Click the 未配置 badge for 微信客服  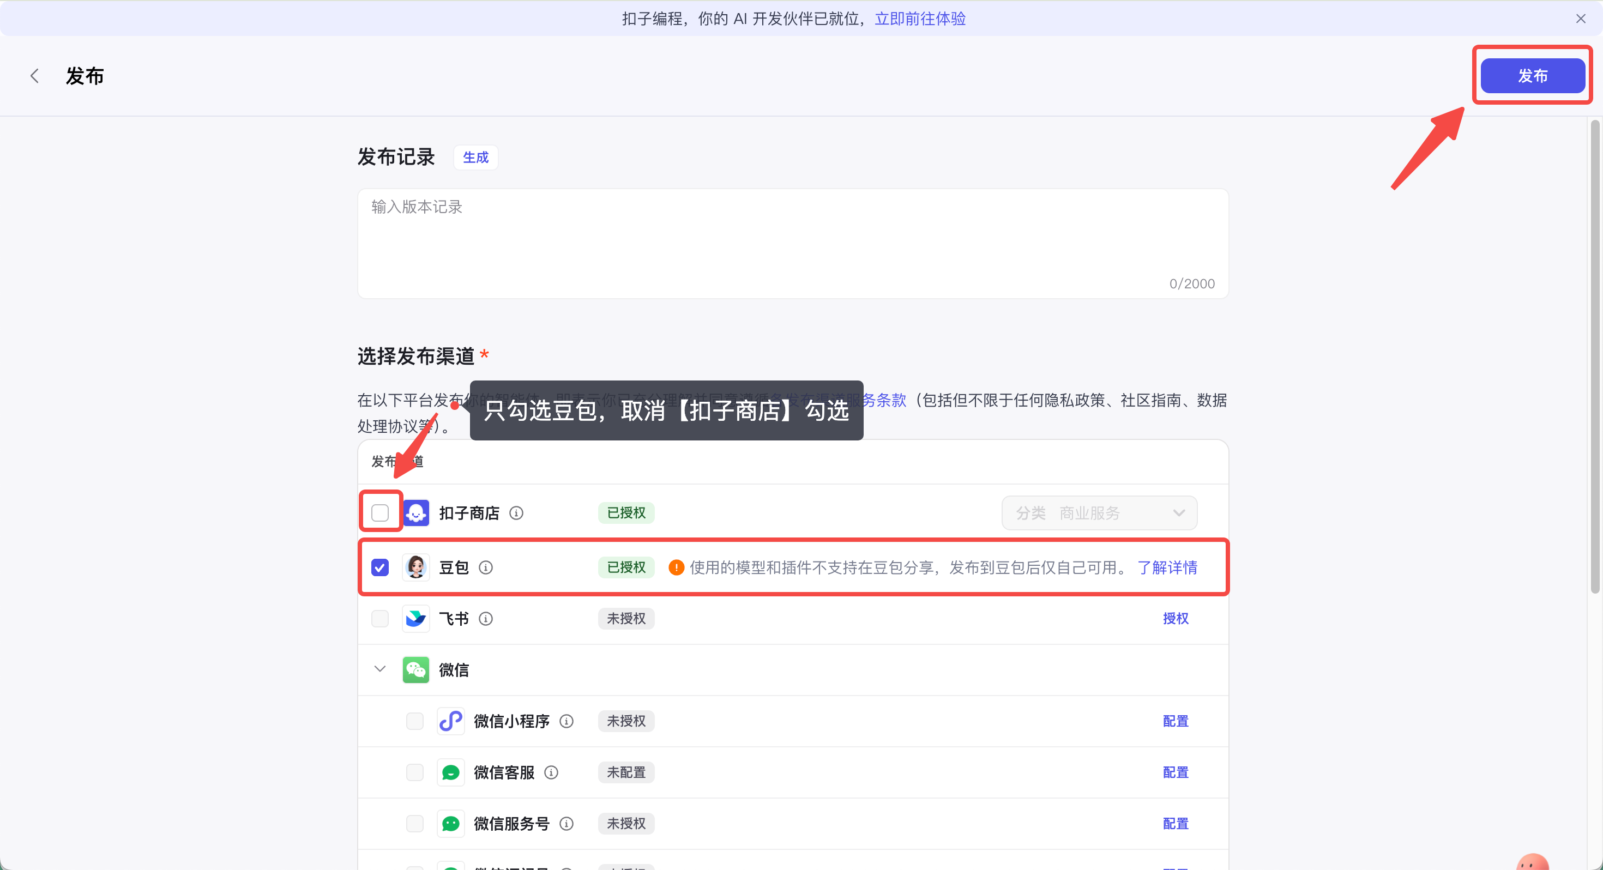[x=626, y=772]
